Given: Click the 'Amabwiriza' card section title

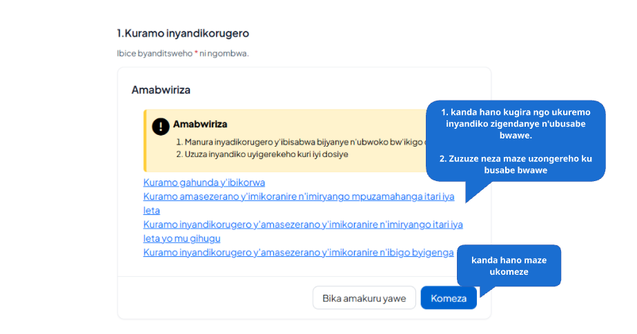Looking at the screenshot, I should (161, 90).
